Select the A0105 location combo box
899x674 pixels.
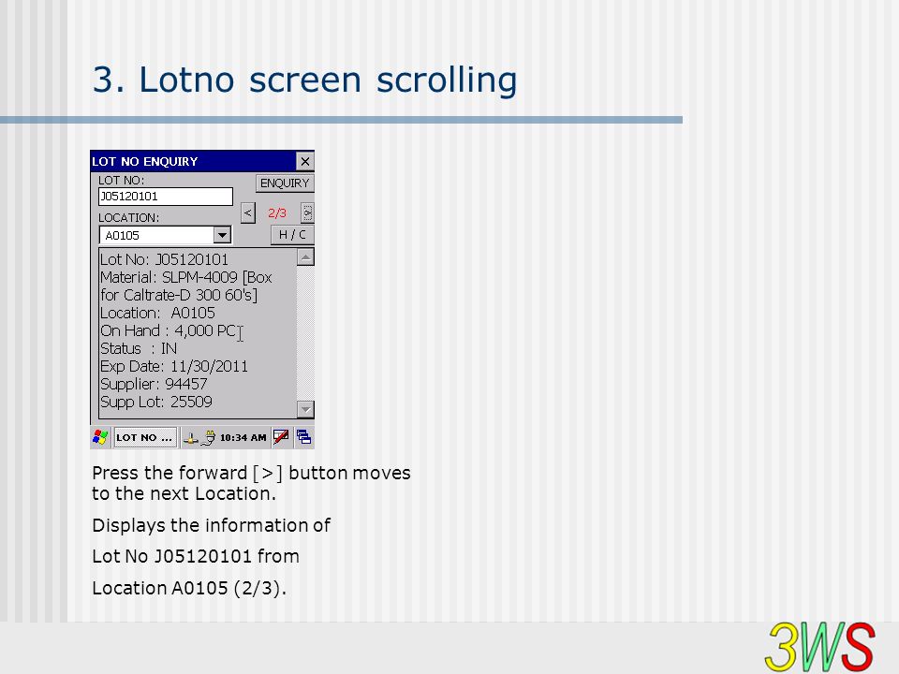tap(165, 235)
